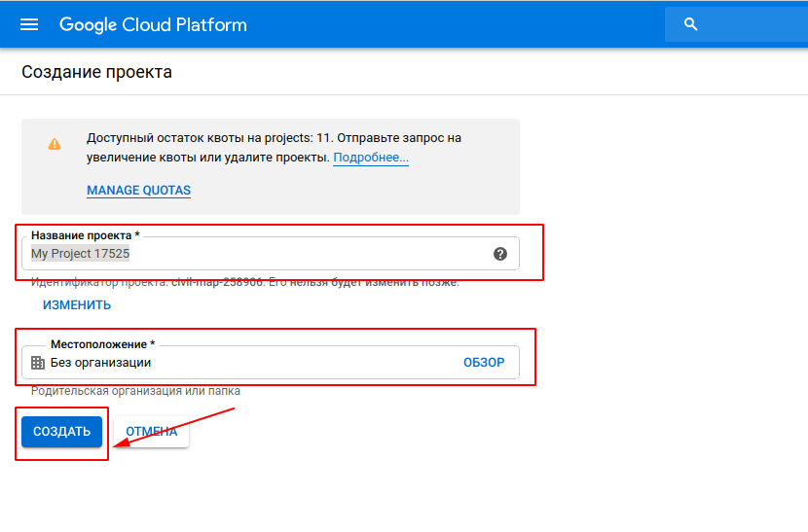808x532 pixels.
Task: Click the organization building icon
Action: [x=38, y=363]
